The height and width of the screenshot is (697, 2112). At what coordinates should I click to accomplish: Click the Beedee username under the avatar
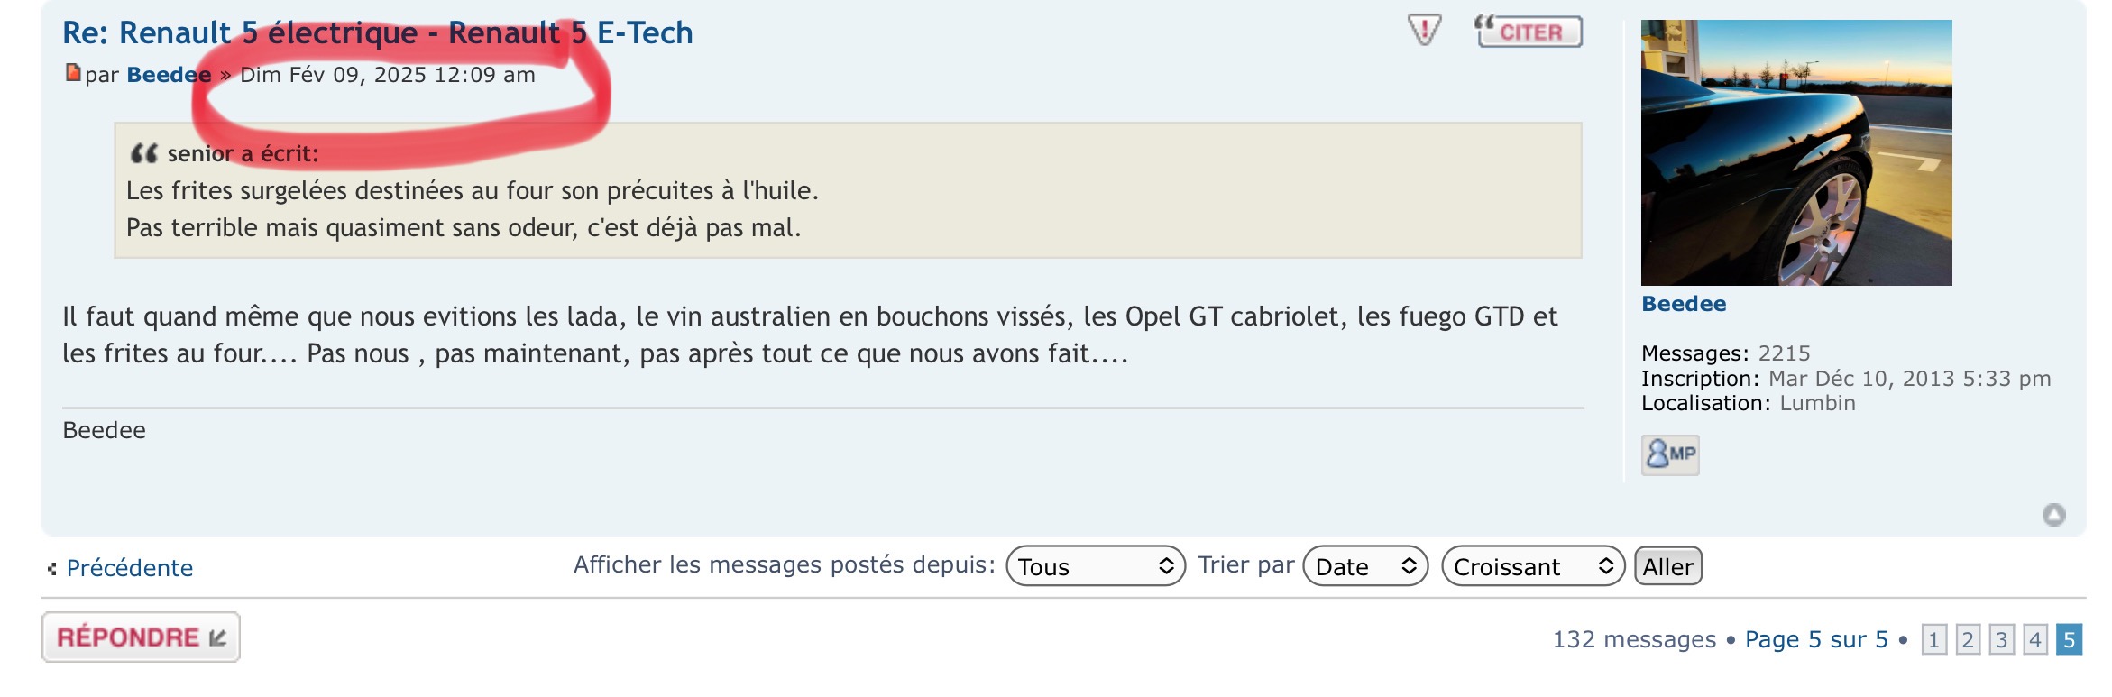[1683, 304]
